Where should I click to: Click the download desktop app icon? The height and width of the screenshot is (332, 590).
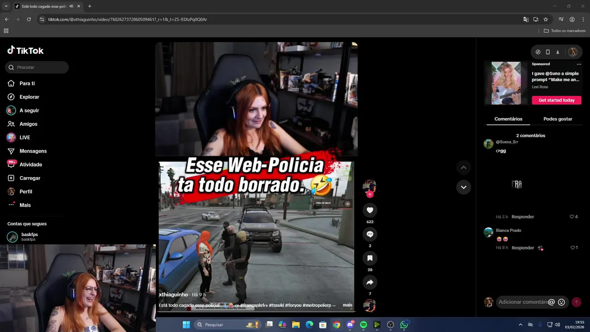click(x=557, y=52)
